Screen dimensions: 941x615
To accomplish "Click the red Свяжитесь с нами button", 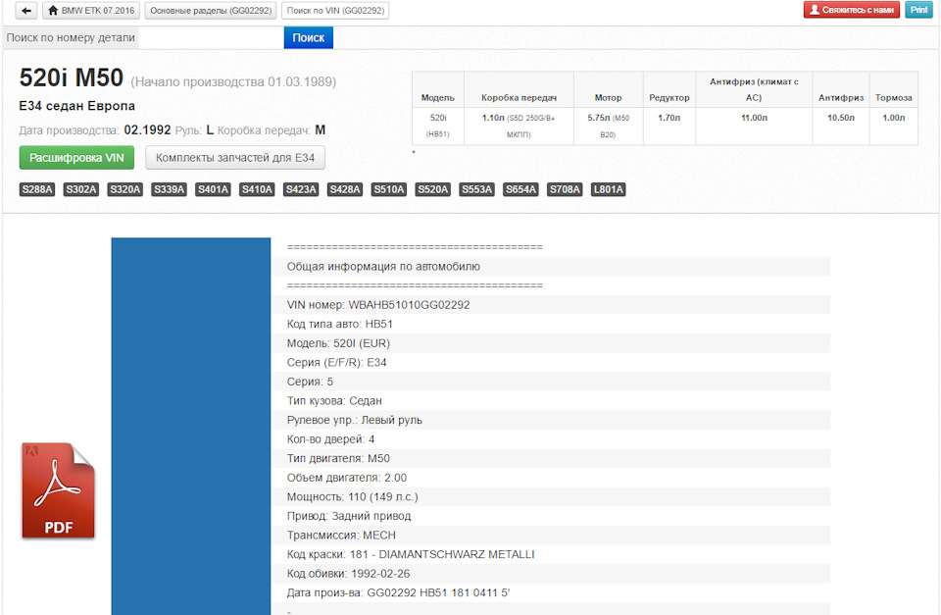I will (852, 10).
